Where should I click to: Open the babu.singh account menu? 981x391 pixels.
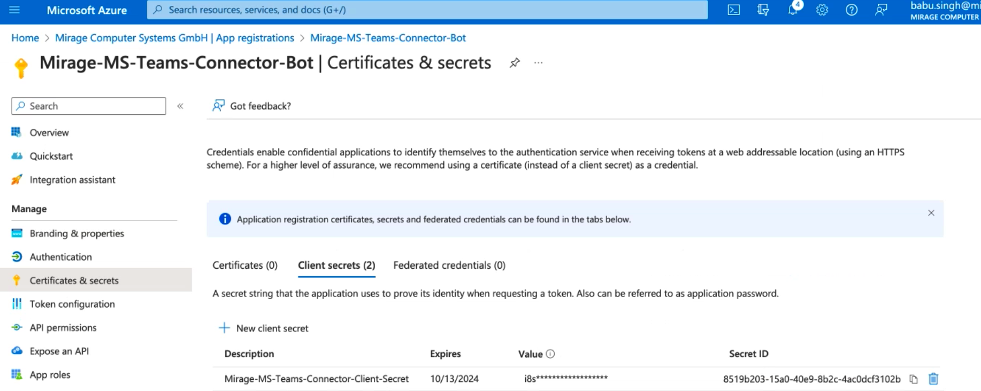pyautogui.click(x=945, y=11)
